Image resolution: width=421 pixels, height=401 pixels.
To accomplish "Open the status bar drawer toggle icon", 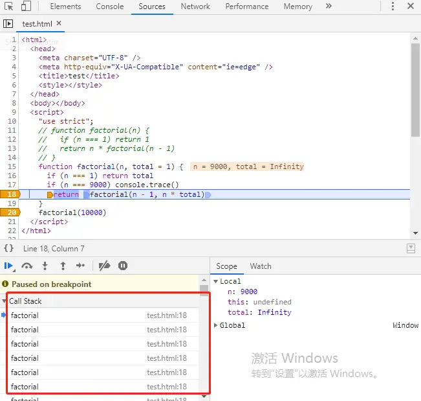I will (x=411, y=248).
